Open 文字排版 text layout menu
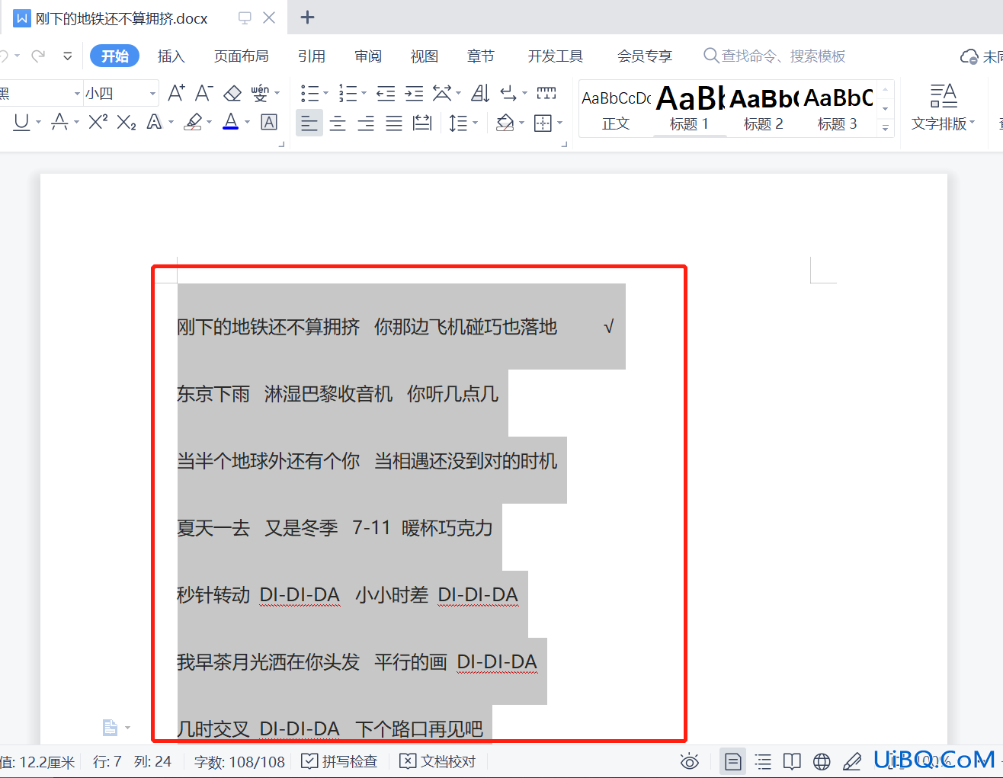Image resolution: width=1003 pixels, height=778 pixels. pos(943,107)
